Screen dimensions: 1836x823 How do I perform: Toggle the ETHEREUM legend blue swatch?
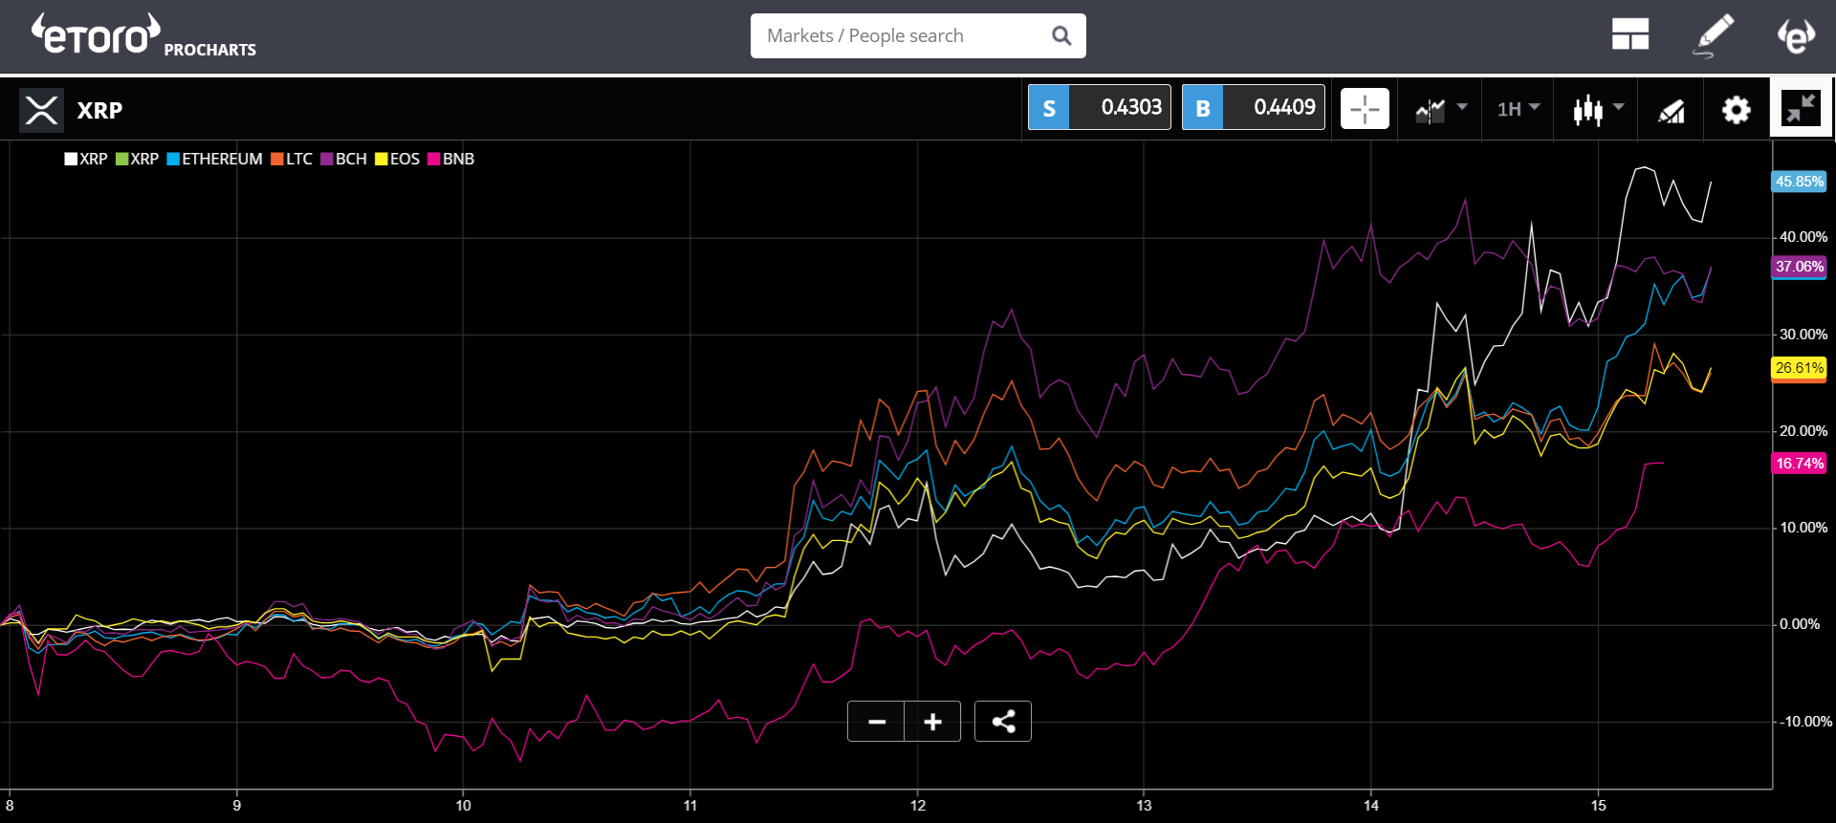click(173, 159)
